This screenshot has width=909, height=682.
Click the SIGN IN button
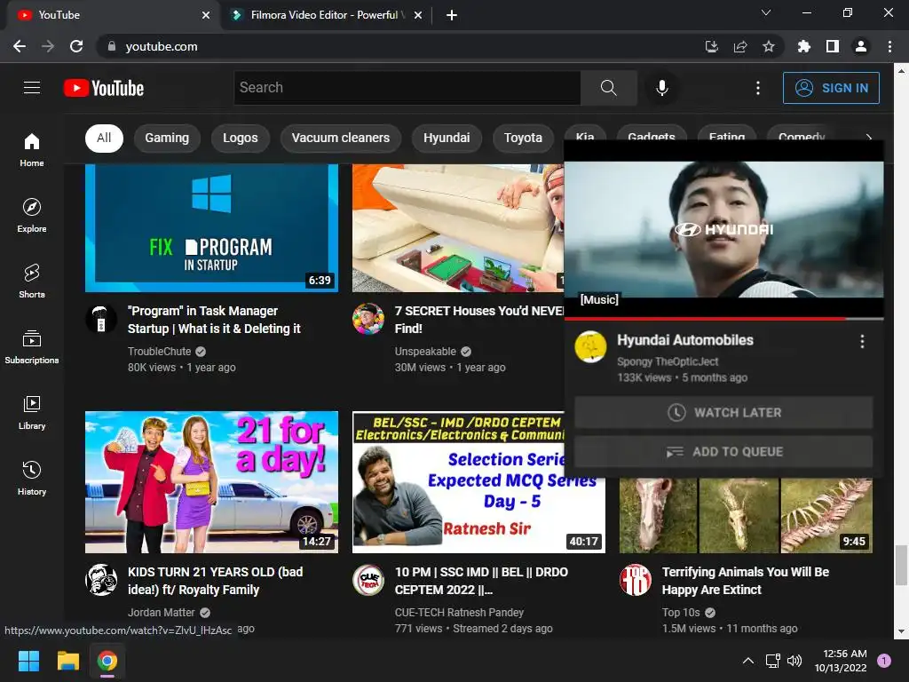831,88
